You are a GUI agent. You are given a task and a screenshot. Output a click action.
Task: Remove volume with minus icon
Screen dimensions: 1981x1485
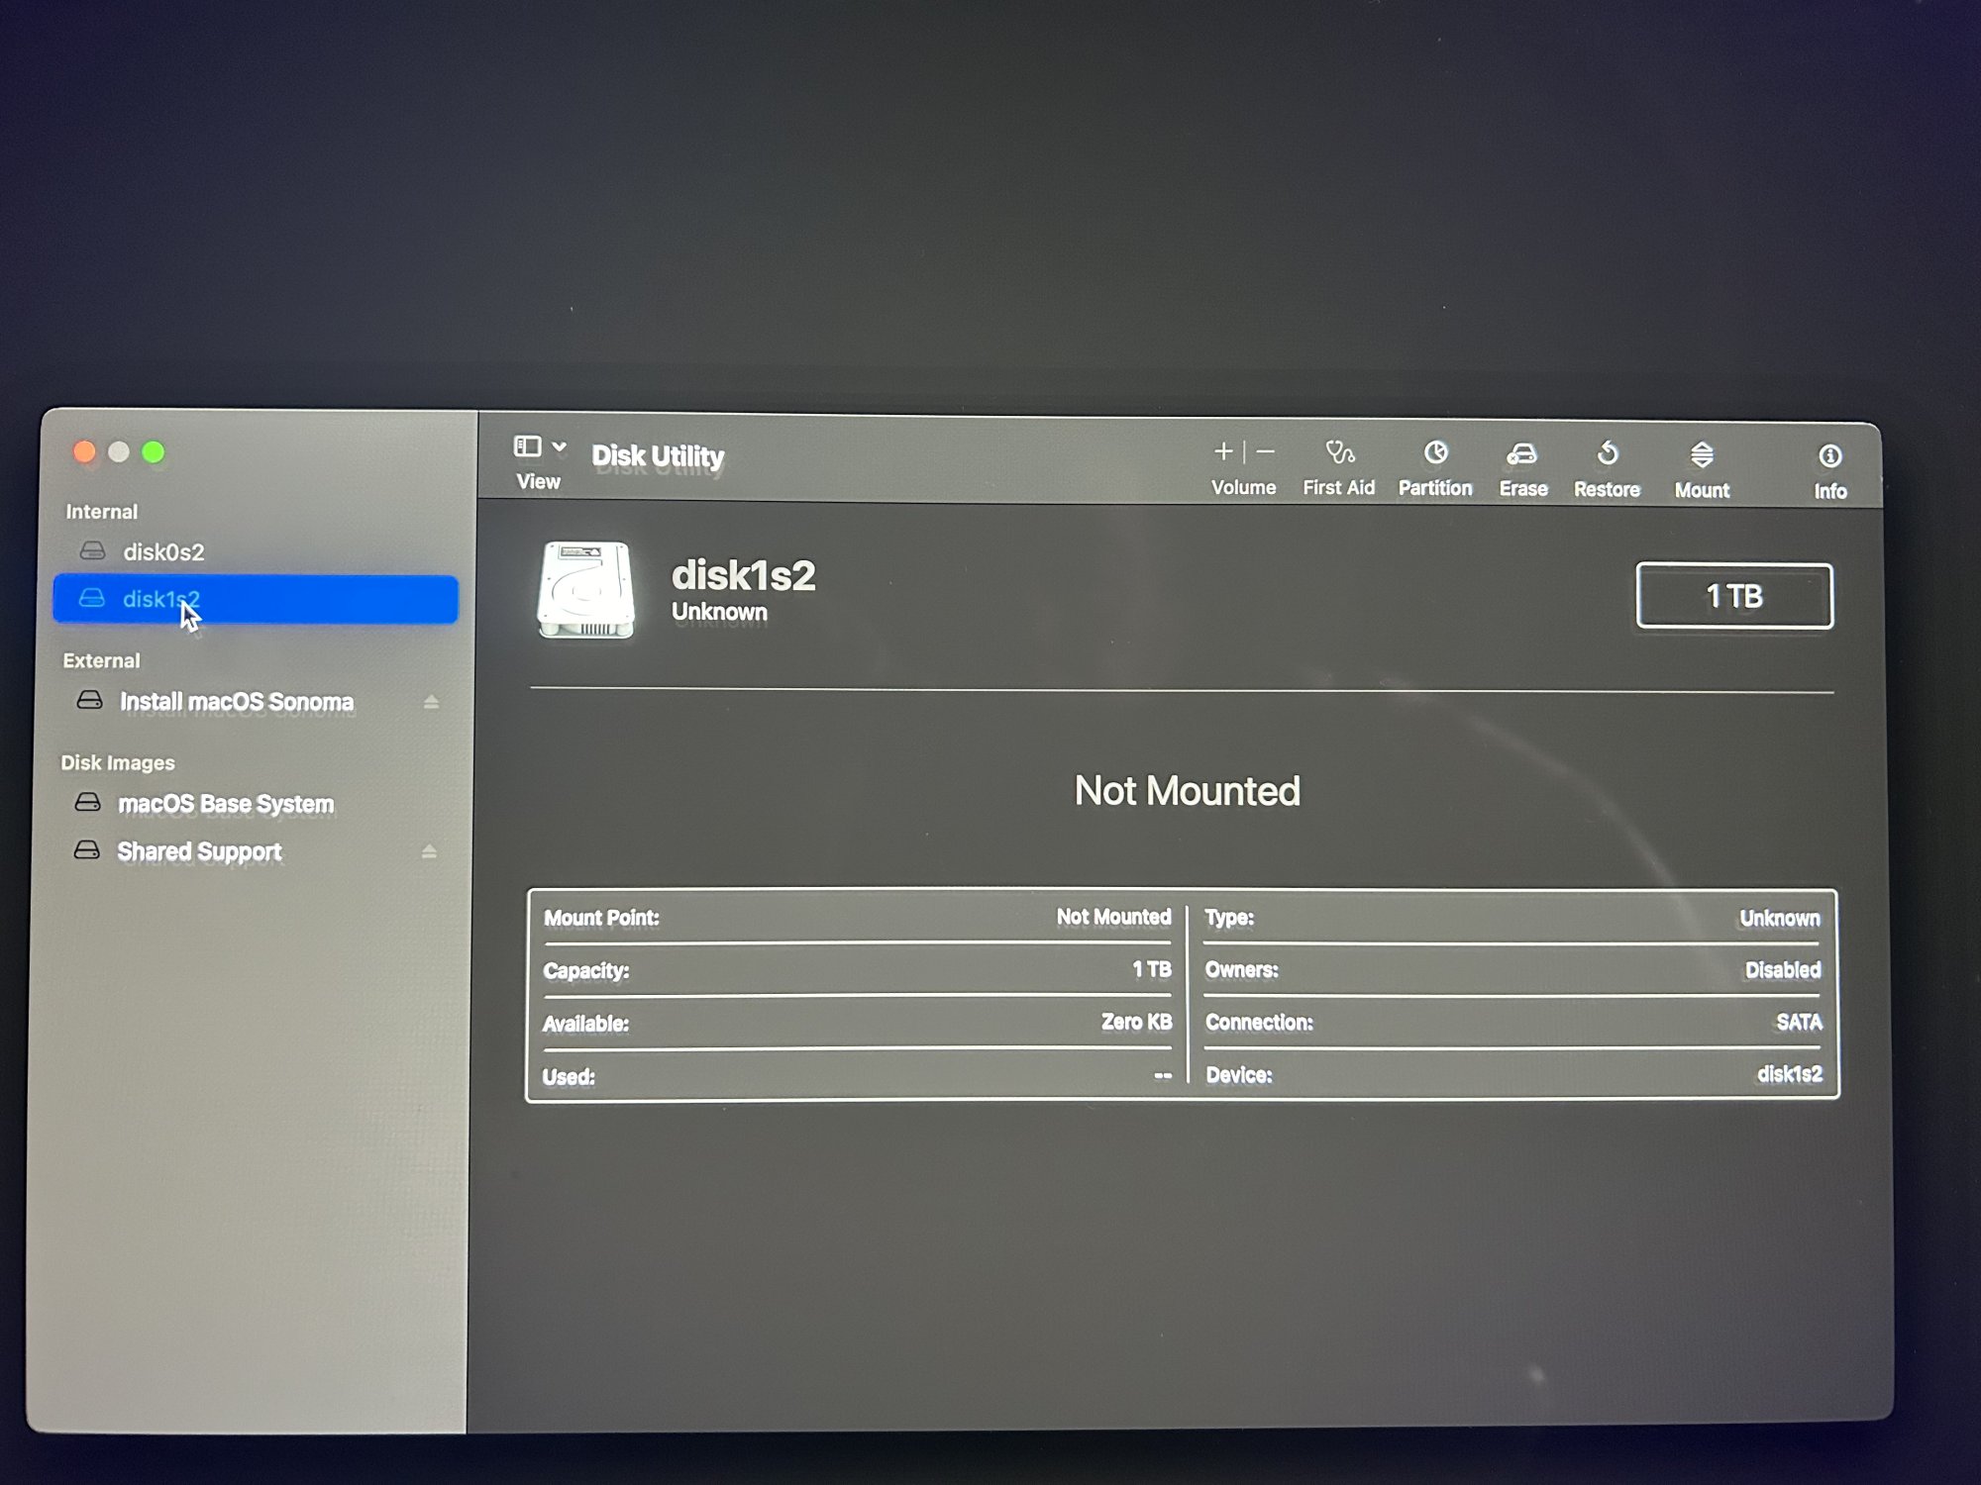(1266, 451)
